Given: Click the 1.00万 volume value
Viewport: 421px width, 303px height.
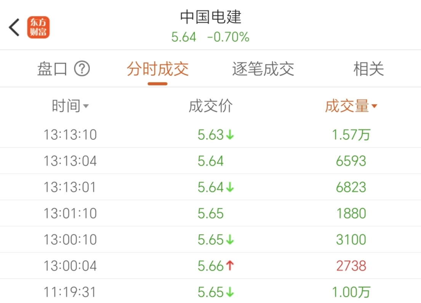Looking at the screenshot, I should 351,292.
